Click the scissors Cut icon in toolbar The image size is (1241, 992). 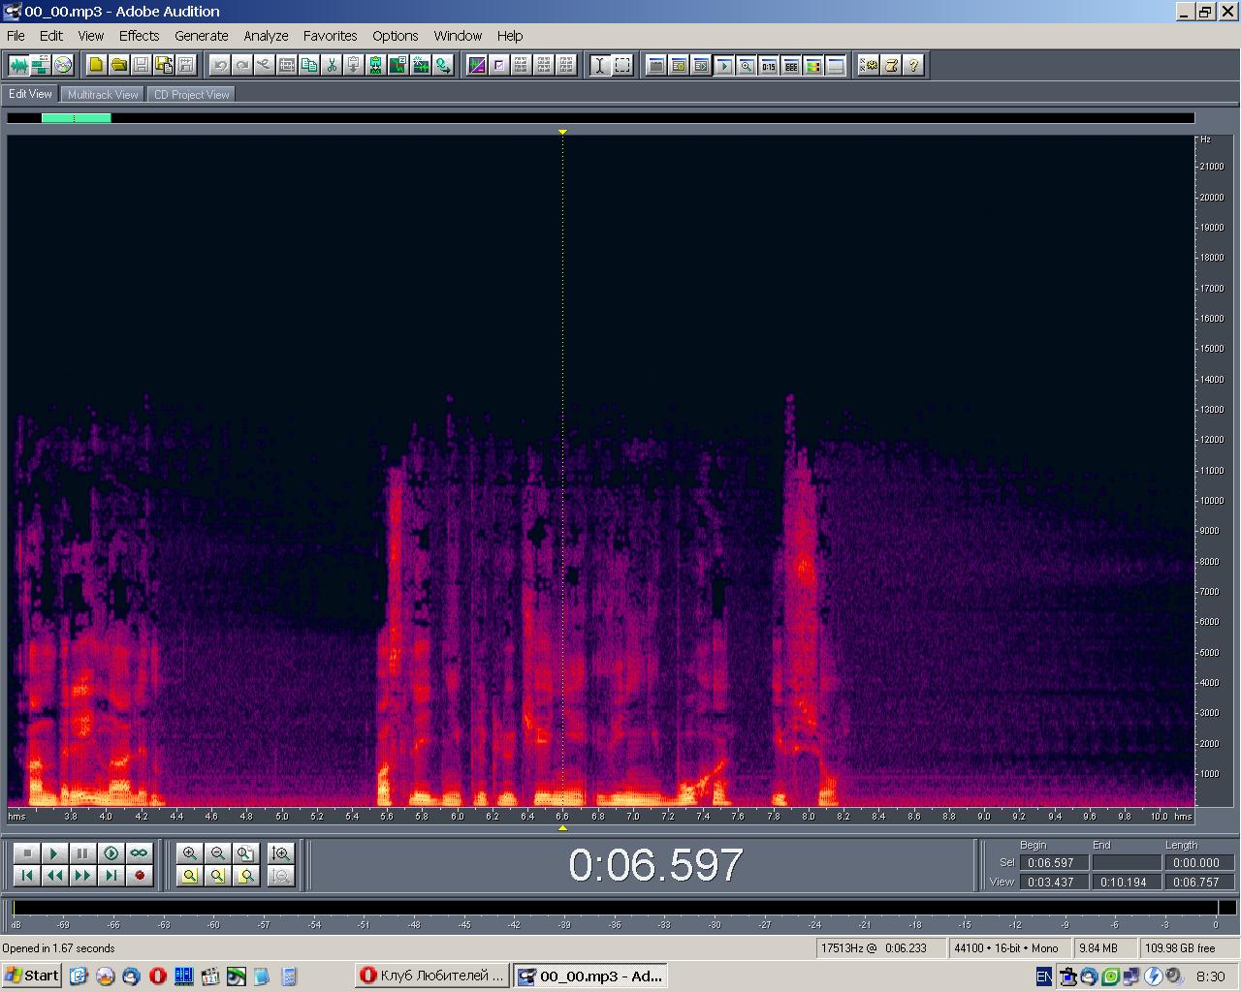[332, 65]
